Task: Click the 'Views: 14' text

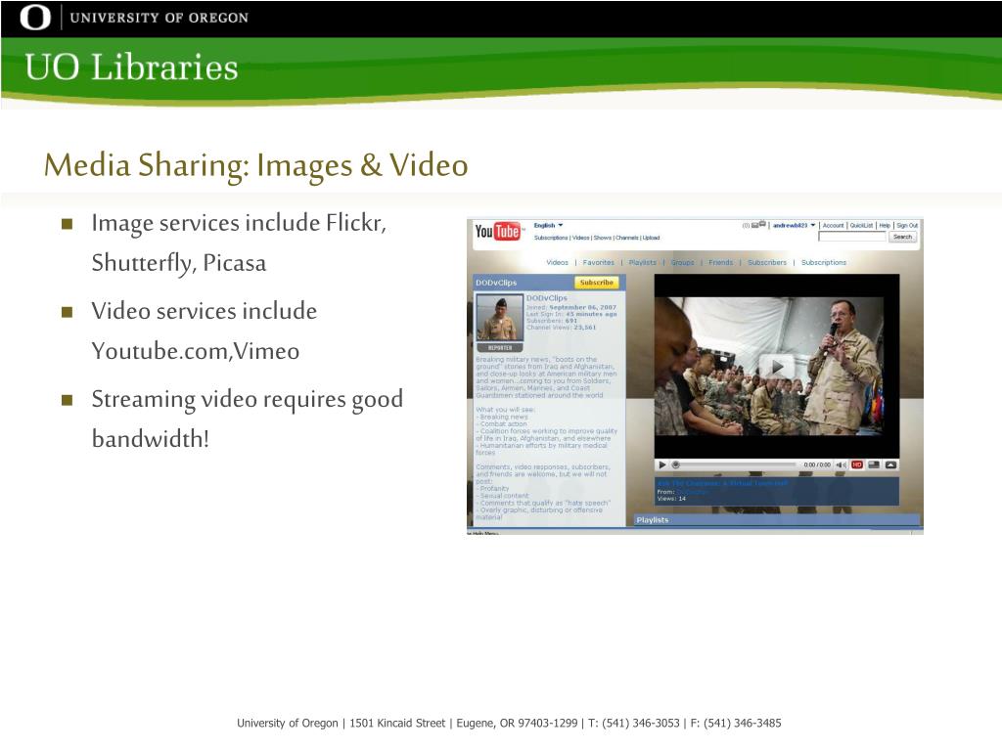Action: tap(671, 499)
